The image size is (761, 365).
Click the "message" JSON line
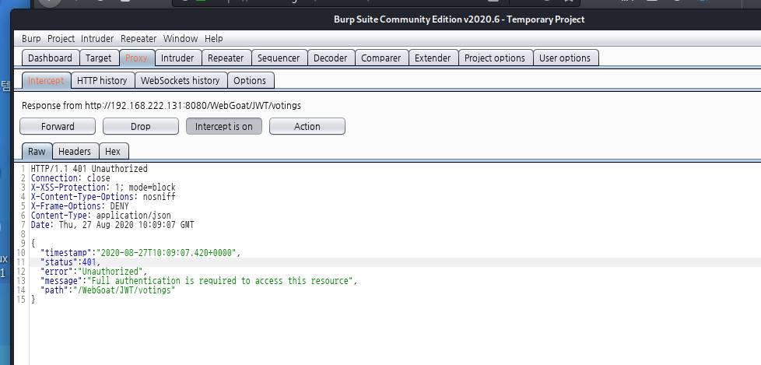pyautogui.click(x=199, y=280)
